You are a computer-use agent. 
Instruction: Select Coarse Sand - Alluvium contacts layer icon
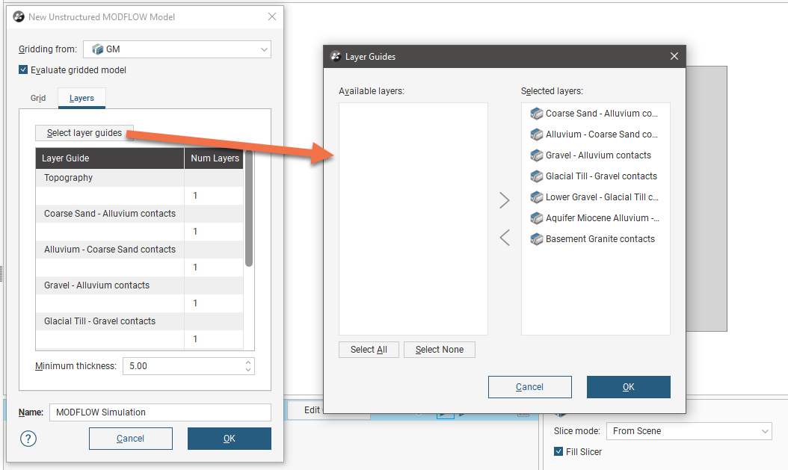click(x=536, y=114)
